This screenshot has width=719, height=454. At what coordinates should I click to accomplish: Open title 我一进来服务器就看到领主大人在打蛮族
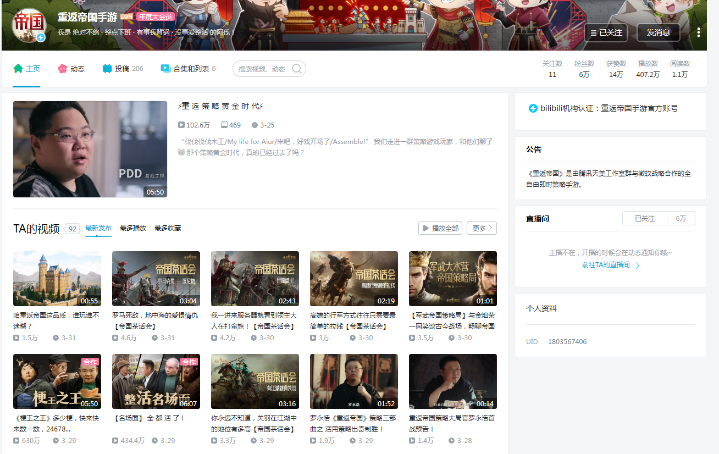pos(255,321)
